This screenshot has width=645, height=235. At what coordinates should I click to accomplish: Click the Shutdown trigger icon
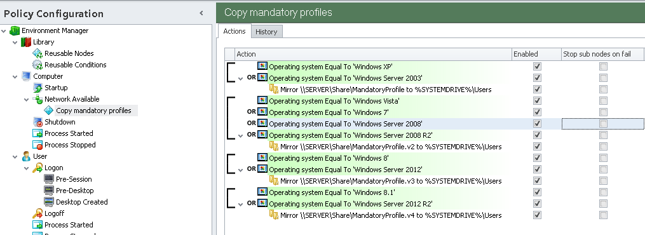37,122
